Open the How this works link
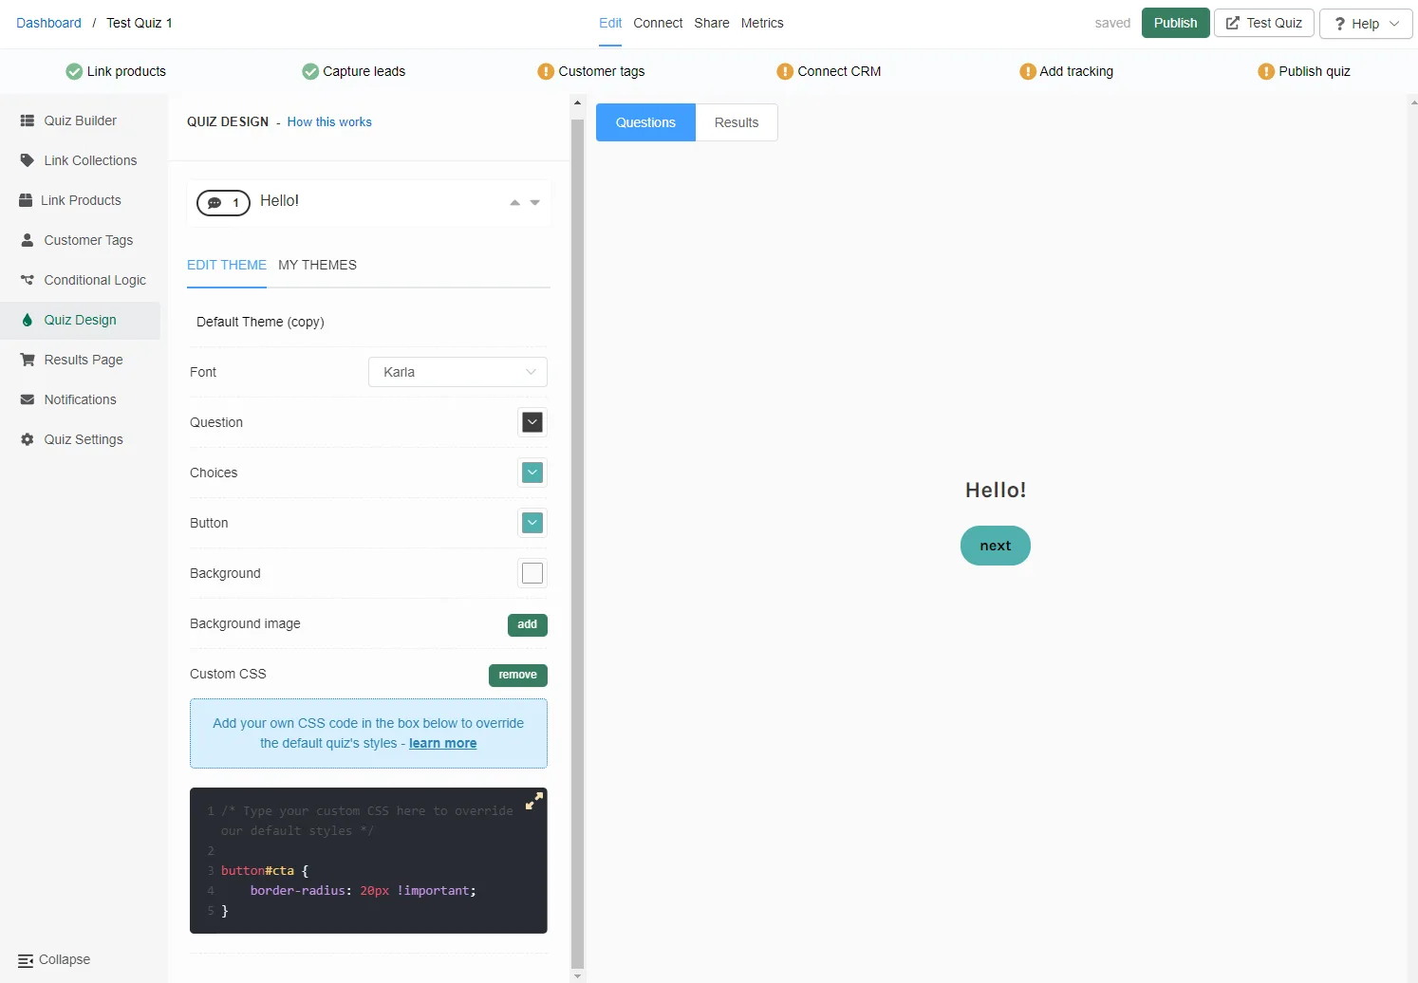The width and height of the screenshot is (1418, 983). (329, 121)
